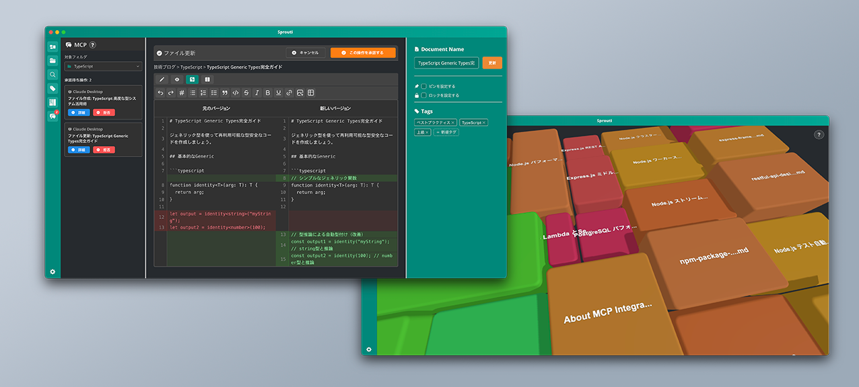Image resolution: width=859 pixels, height=387 pixels.
Task: Enable the lock setting checkbox
Action: click(423, 95)
